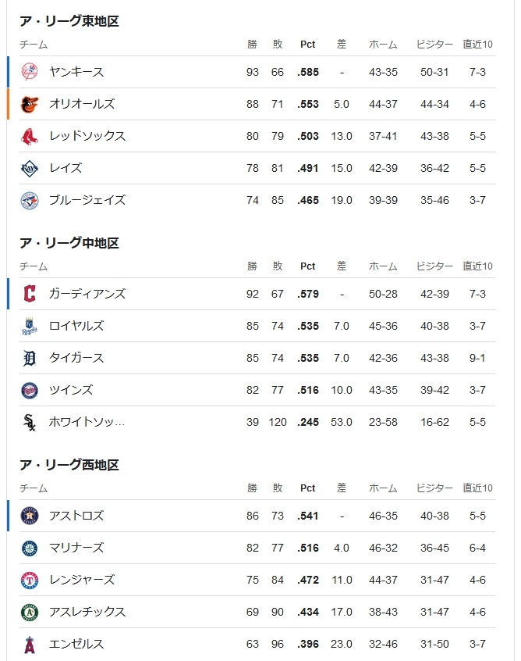Open the マリナーズ team link
This screenshot has height=661, width=521.
point(76,548)
